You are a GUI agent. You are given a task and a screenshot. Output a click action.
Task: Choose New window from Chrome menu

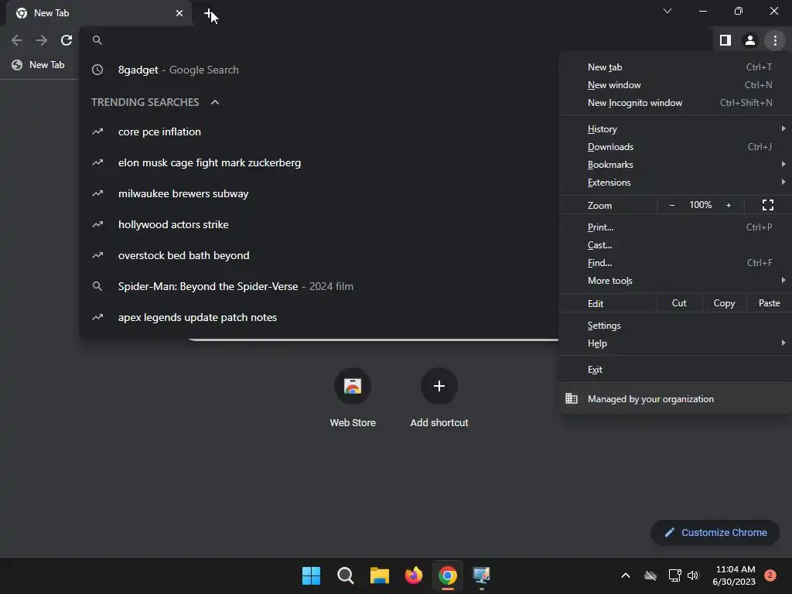point(675,85)
